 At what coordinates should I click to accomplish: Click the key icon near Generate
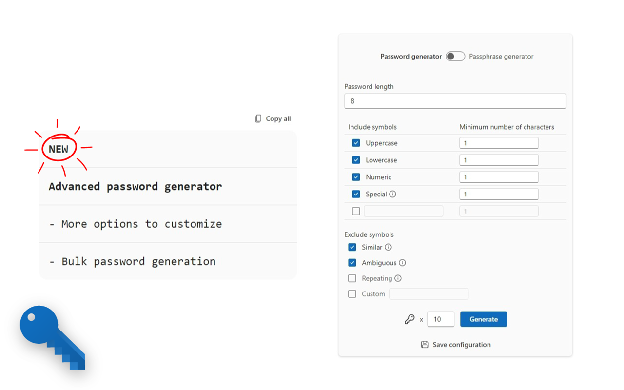click(409, 319)
